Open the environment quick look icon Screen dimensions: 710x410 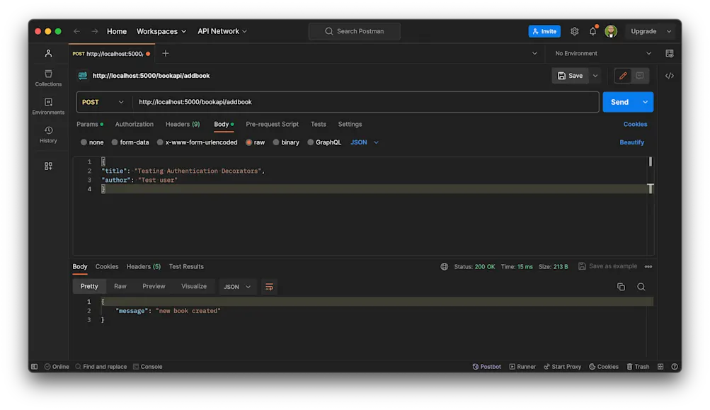tap(670, 53)
